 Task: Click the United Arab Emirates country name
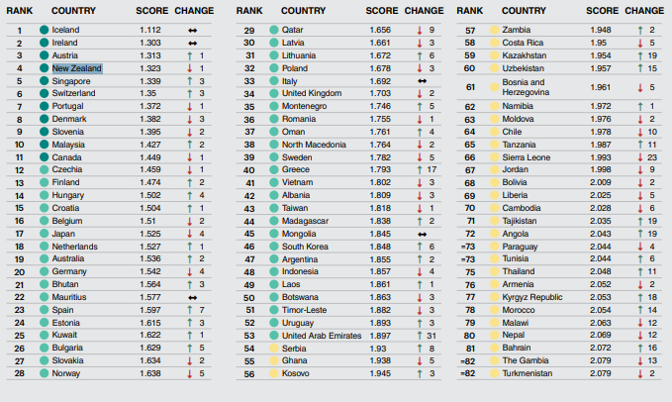[x=322, y=336]
